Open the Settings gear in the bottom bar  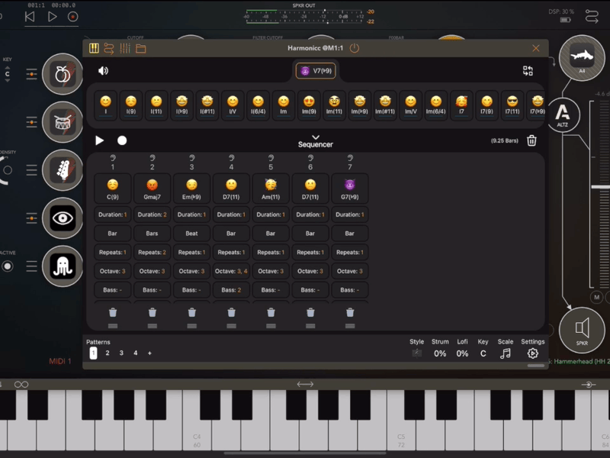[x=531, y=352]
